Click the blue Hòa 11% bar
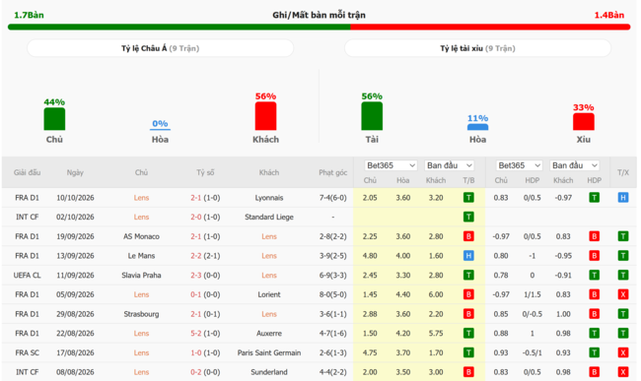 pyautogui.click(x=477, y=127)
